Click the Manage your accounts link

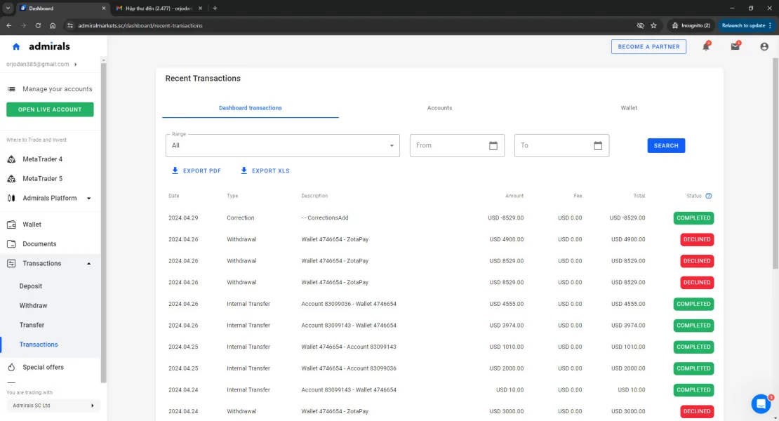coord(57,89)
